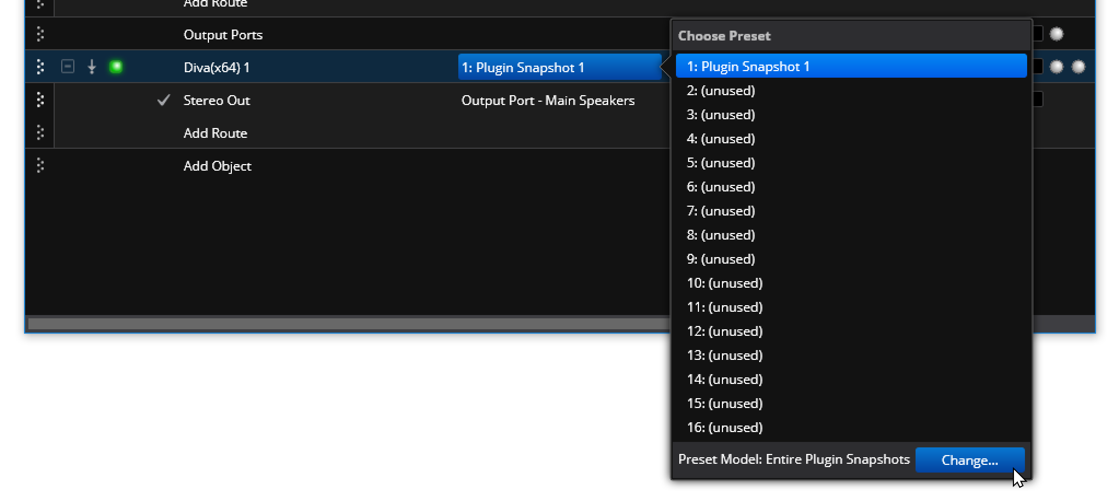Select '13: (unused)' in Choose Preset list
Screen dimensions: 1119x501
(851, 355)
